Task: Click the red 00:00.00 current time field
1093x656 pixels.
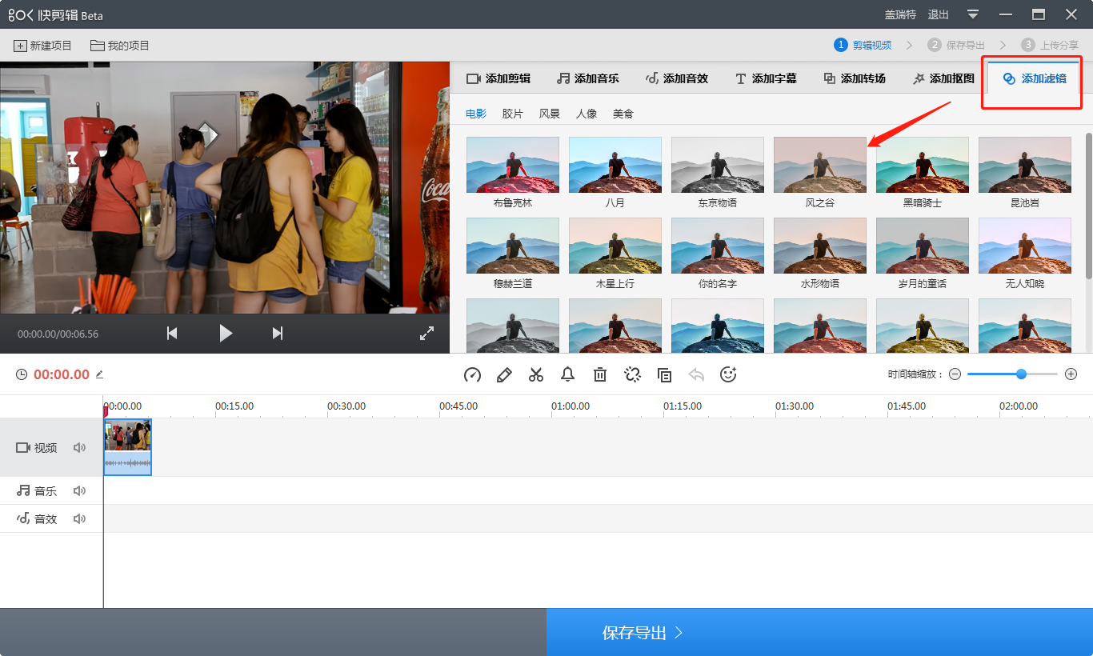Action: pos(62,374)
